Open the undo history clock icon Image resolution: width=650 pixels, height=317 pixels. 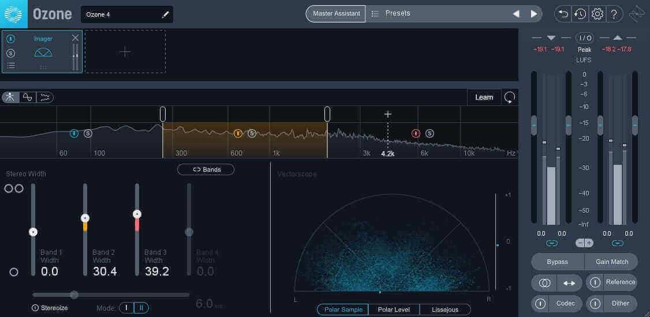pyautogui.click(x=580, y=14)
